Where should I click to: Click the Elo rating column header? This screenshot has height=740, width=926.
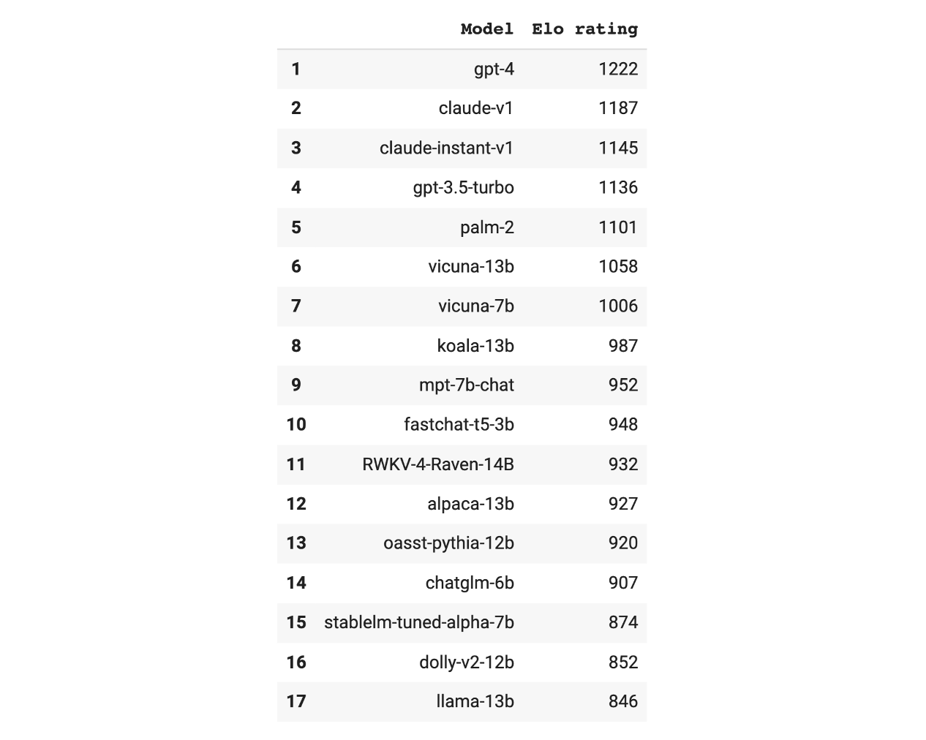click(584, 29)
